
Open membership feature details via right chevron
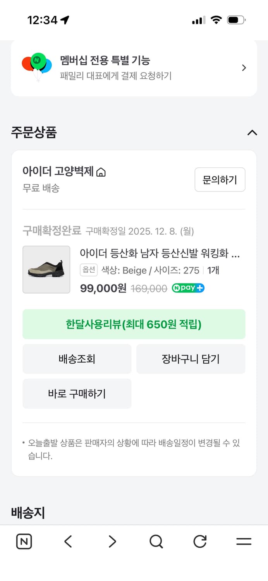click(x=244, y=67)
